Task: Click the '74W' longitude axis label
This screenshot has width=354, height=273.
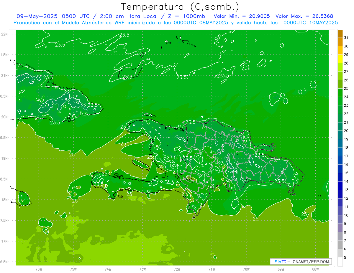Action: point(108,269)
